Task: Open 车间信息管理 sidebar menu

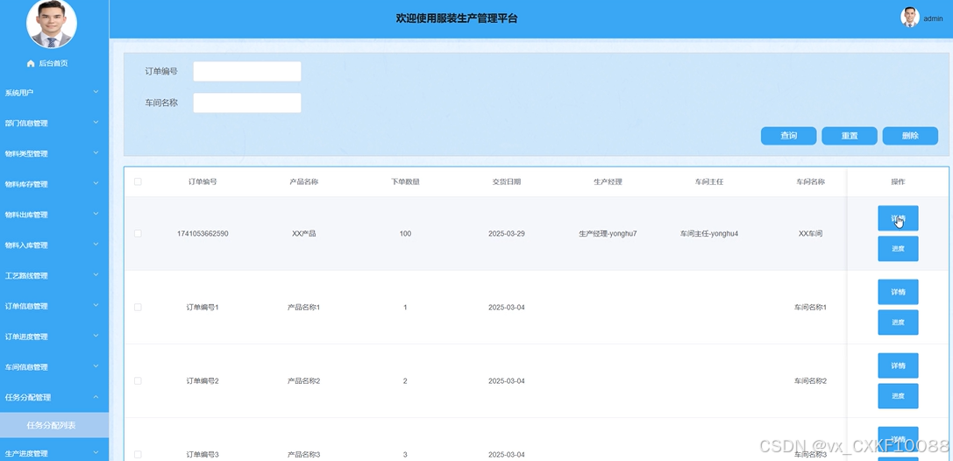Action: coord(54,367)
